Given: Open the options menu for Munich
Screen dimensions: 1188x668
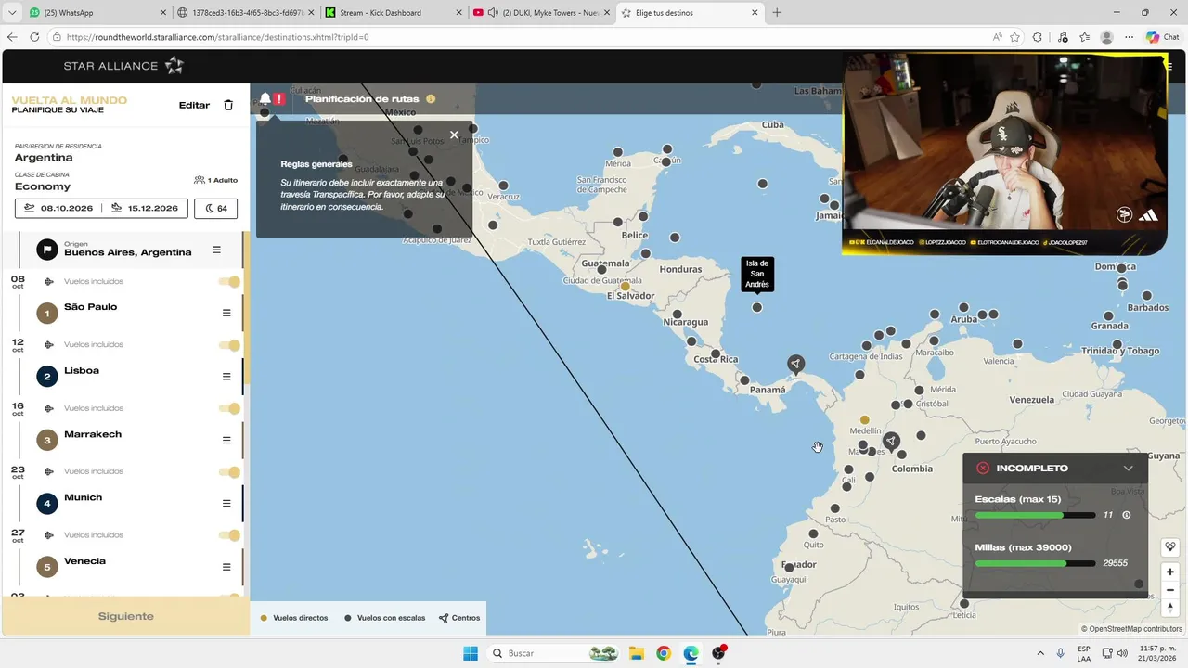Looking at the screenshot, I should click(x=226, y=503).
